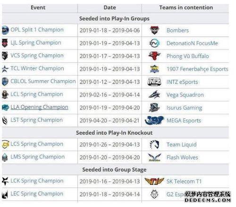Click the Teams in contention header
Viewport: 236px width, 207px height.
[x=186, y=8]
